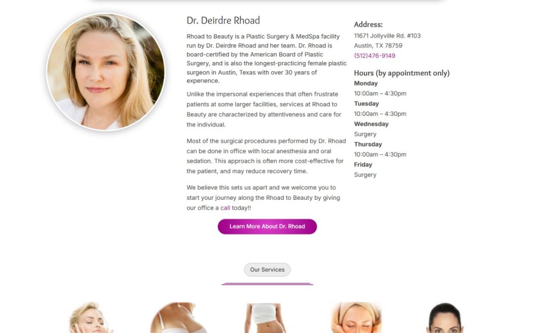This screenshot has height=333, width=533.
Task: Select the Friday day label
Action: pos(363,164)
